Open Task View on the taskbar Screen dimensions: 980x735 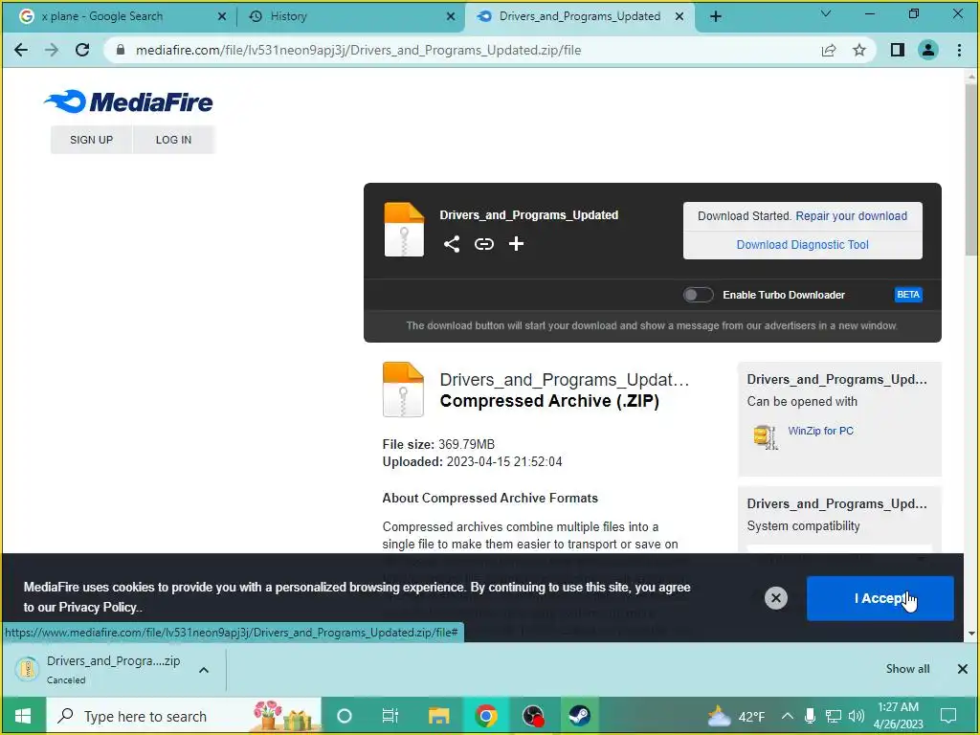390,716
